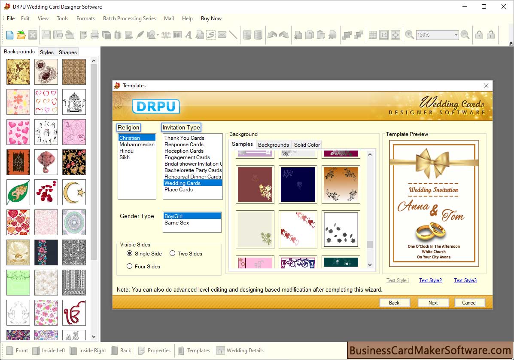The width and height of the screenshot is (514, 360).
Task: Click the Redo arrow icon
Action: pyautogui.click(x=284, y=35)
